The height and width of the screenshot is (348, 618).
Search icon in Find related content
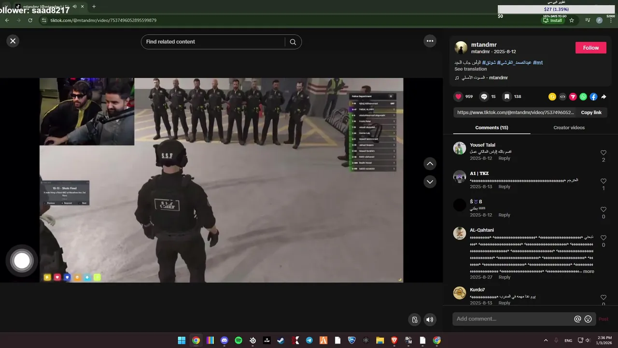[293, 42]
